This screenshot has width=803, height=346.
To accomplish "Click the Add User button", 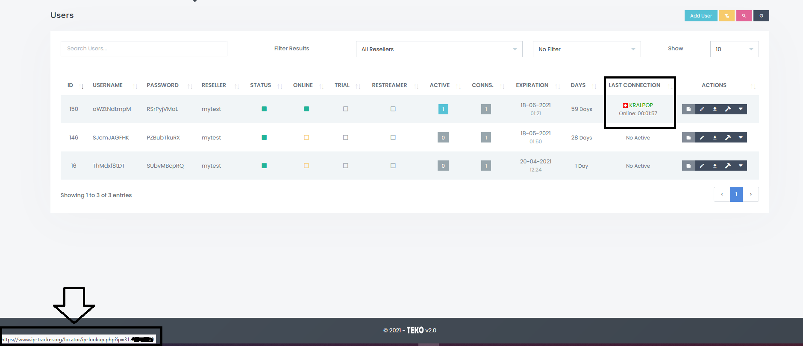I will [701, 16].
